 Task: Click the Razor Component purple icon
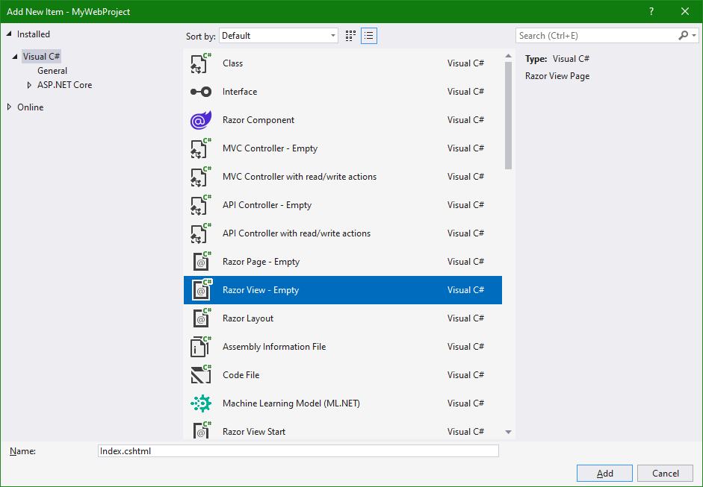pos(200,120)
